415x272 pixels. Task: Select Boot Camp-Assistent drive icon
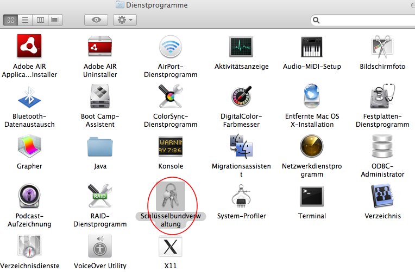(100, 96)
